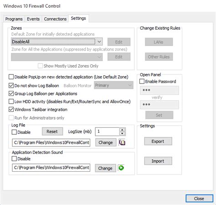Open the Connections tab

click(55, 19)
